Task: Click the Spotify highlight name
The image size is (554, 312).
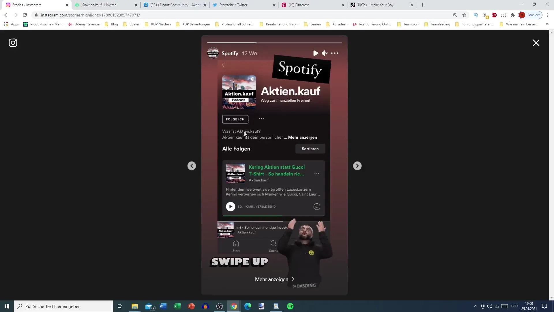Action: point(230,53)
